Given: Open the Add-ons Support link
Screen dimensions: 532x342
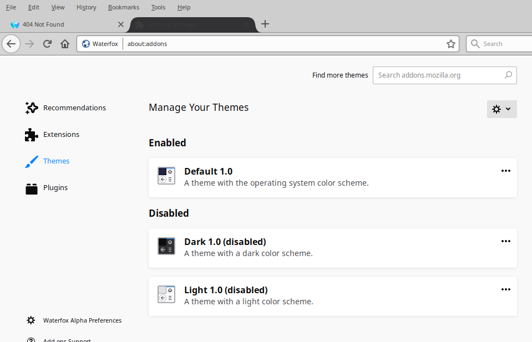Looking at the screenshot, I should point(67,340).
